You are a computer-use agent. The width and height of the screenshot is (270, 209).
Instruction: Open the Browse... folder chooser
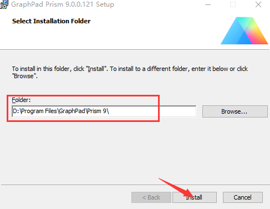coord(235,111)
